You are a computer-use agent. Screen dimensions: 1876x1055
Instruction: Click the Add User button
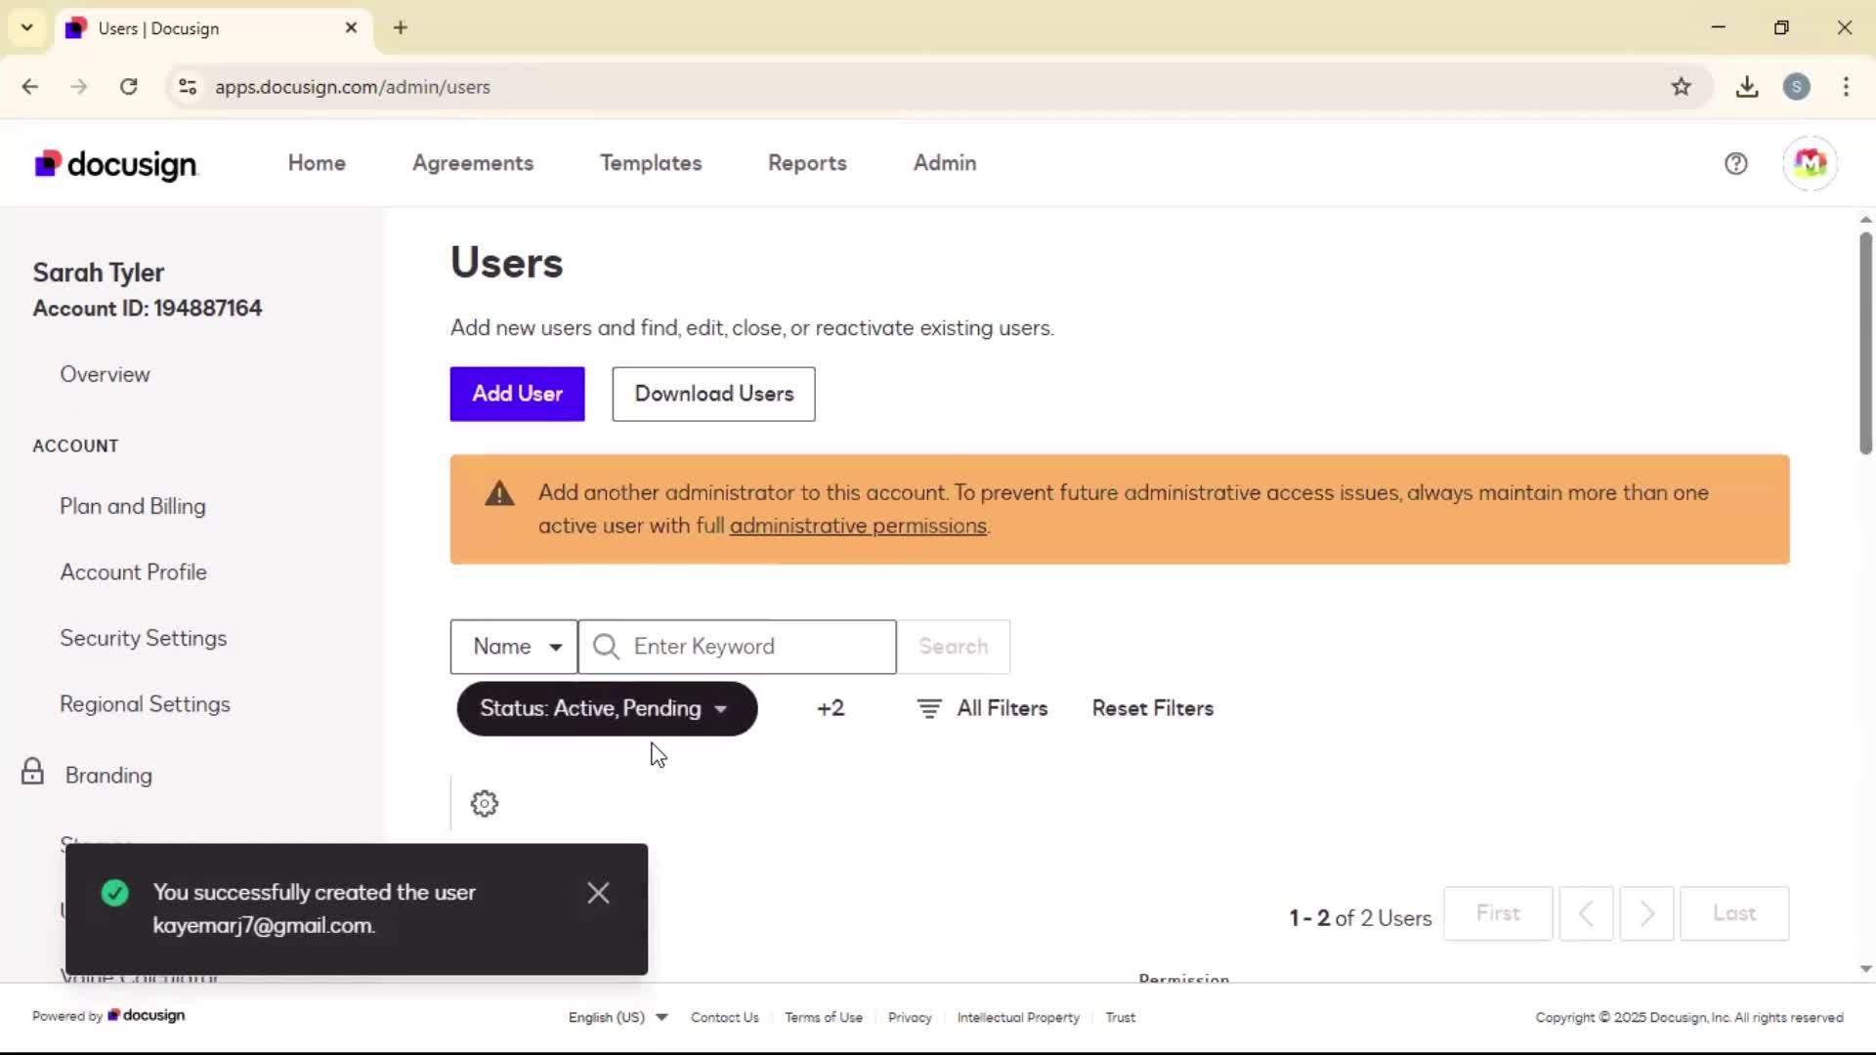[x=517, y=394]
